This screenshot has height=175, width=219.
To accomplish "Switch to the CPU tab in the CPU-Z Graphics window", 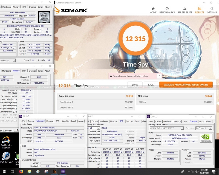I will pos(151,121).
